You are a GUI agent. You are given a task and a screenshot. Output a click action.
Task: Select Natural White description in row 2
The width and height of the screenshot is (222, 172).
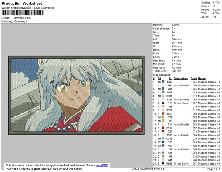[181, 85]
